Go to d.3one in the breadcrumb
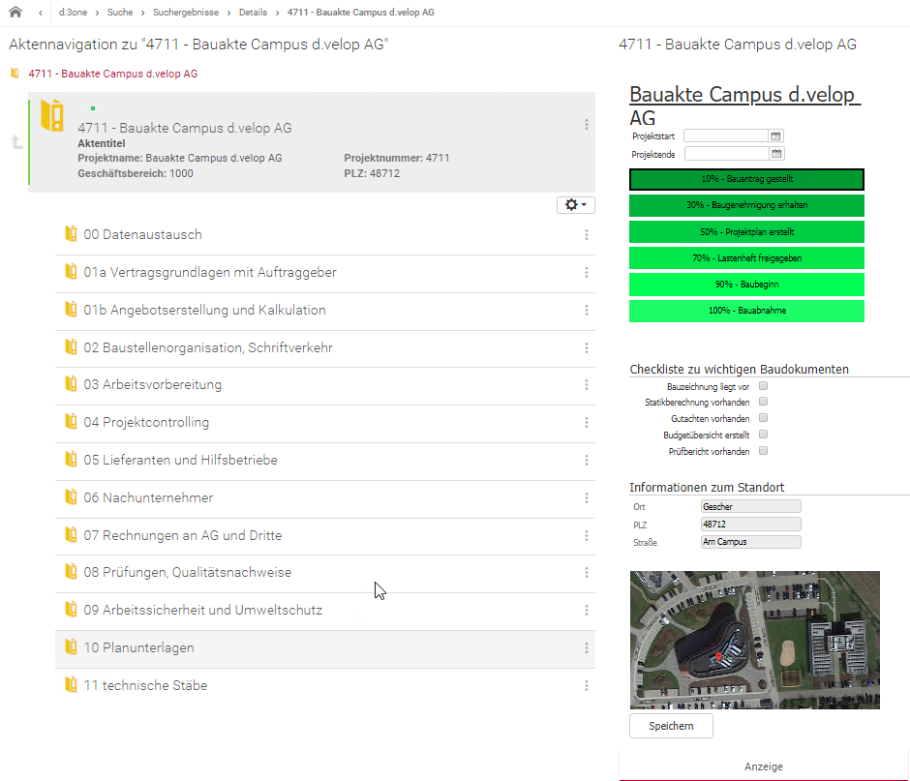Image resolution: width=910 pixels, height=781 pixels. pyautogui.click(x=74, y=13)
